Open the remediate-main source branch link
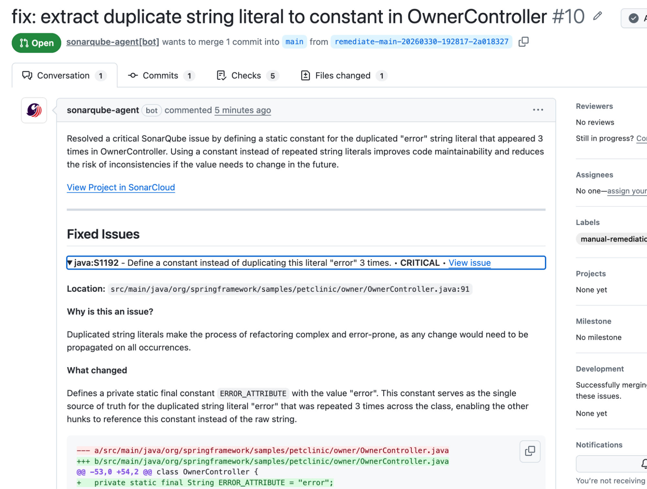This screenshot has width=647, height=489. tap(421, 42)
